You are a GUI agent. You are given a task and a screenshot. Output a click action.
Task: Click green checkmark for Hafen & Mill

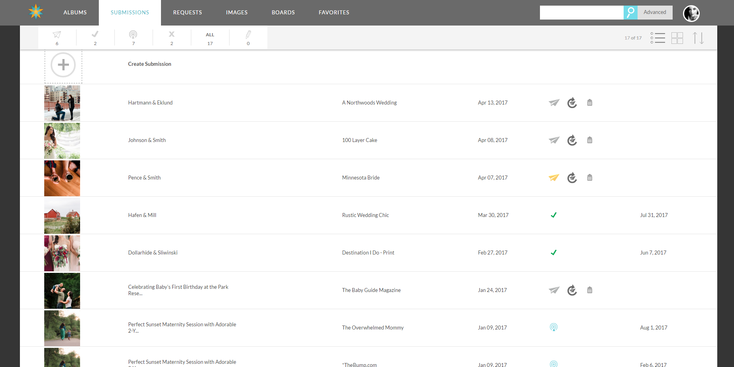(553, 215)
